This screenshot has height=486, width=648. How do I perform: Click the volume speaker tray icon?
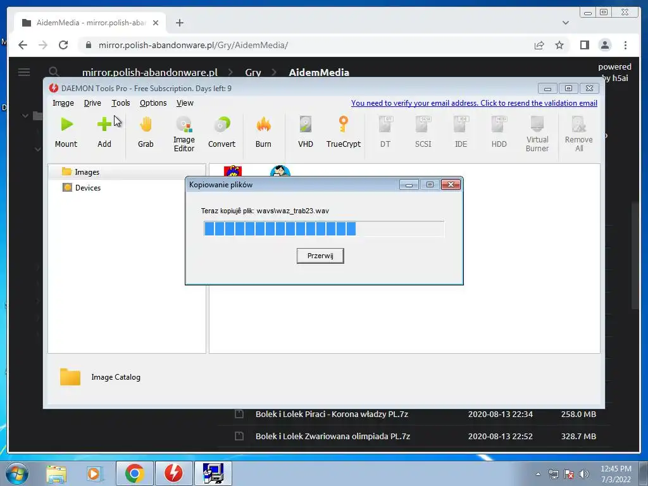[x=584, y=474]
